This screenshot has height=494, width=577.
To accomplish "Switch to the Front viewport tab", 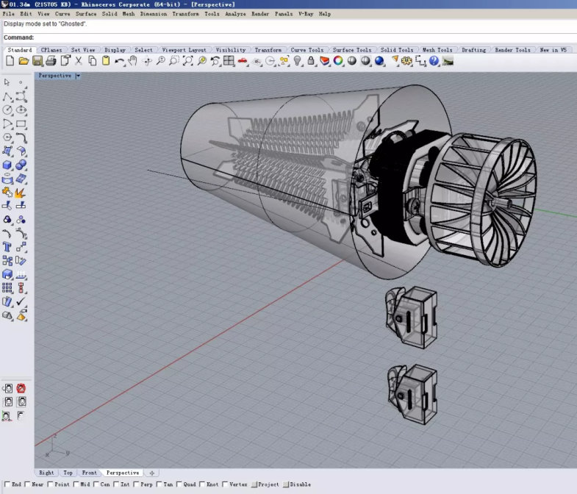I will coord(89,473).
